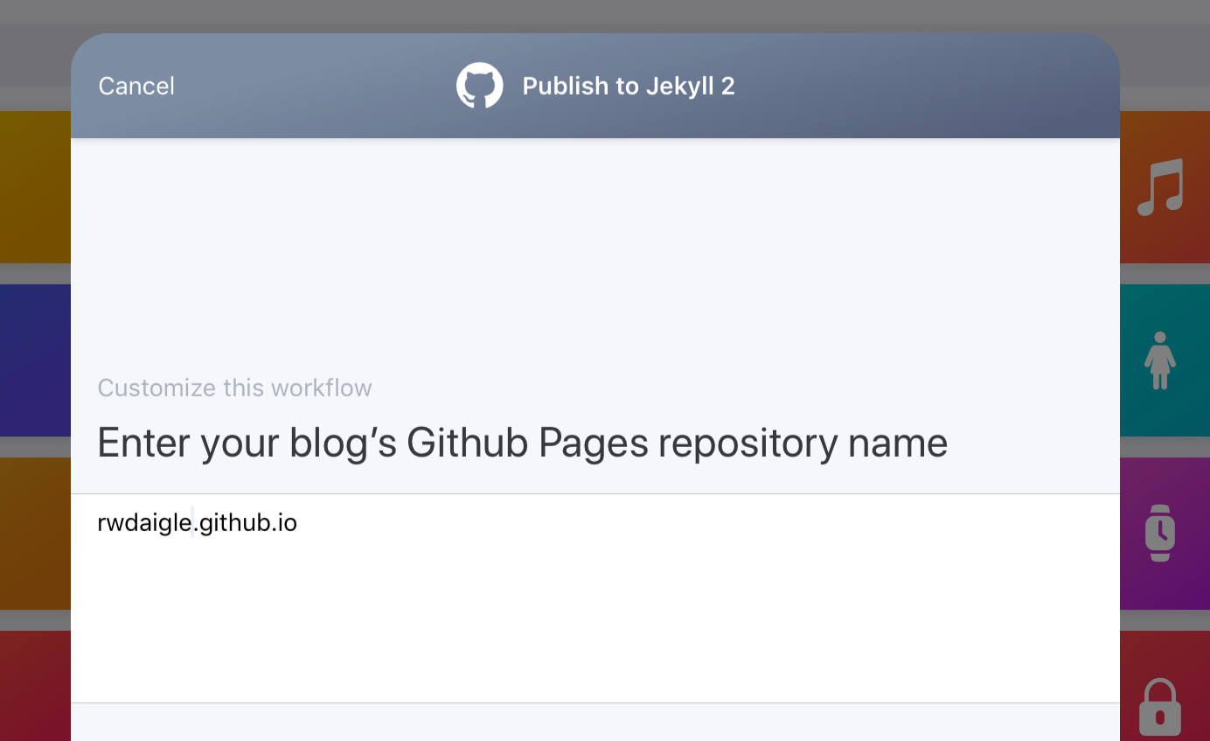1210x741 pixels.
Task: Place cursor at end of rwdaigle.github.io
Action: click(298, 523)
